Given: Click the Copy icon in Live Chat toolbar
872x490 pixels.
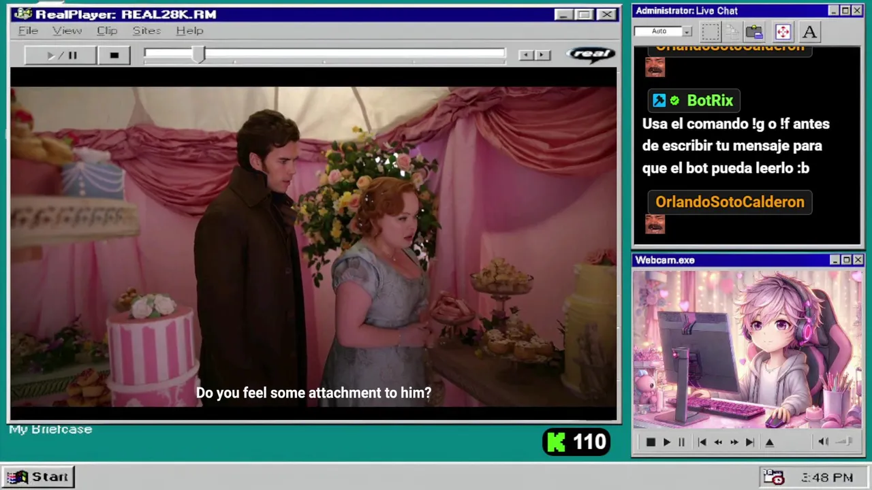Looking at the screenshot, I should click(732, 32).
